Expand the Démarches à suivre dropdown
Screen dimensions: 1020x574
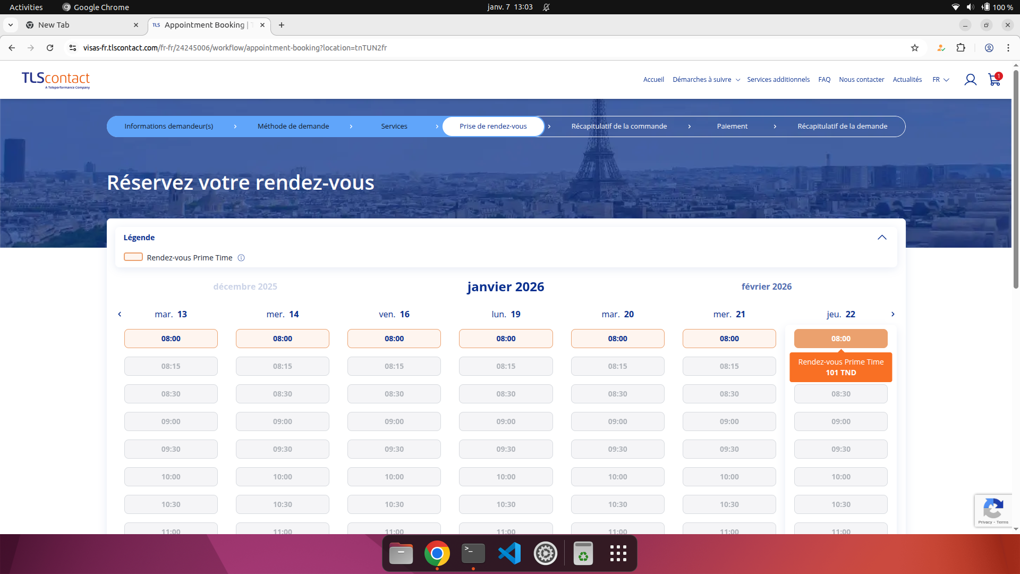[x=706, y=80]
